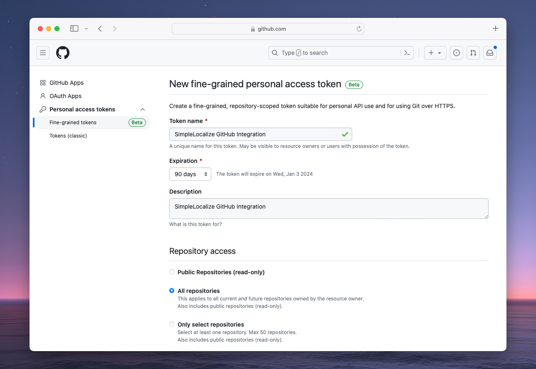The width and height of the screenshot is (536, 369).
Task: Open the create new plus dropdown
Action: coord(435,53)
